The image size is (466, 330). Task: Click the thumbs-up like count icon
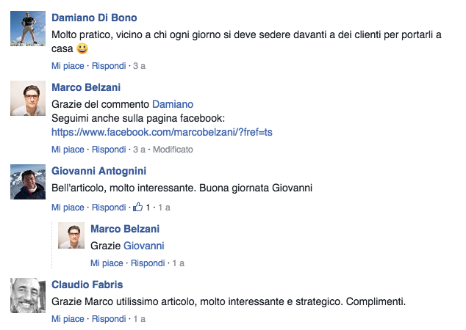(138, 207)
